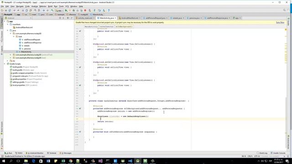Click the MainActivity breadcrumb in navigation bar
The height and width of the screenshot is (164, 292).
[x=97, y=14]
